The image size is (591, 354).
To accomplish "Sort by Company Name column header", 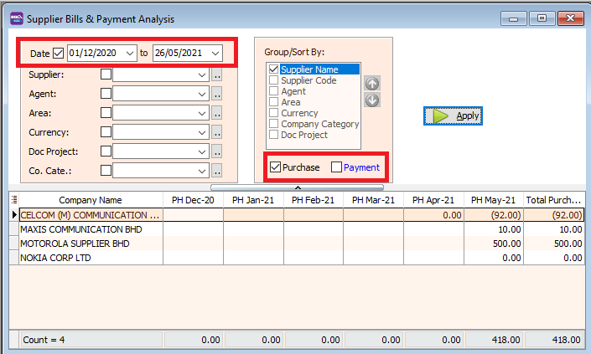I will (90, 200).
